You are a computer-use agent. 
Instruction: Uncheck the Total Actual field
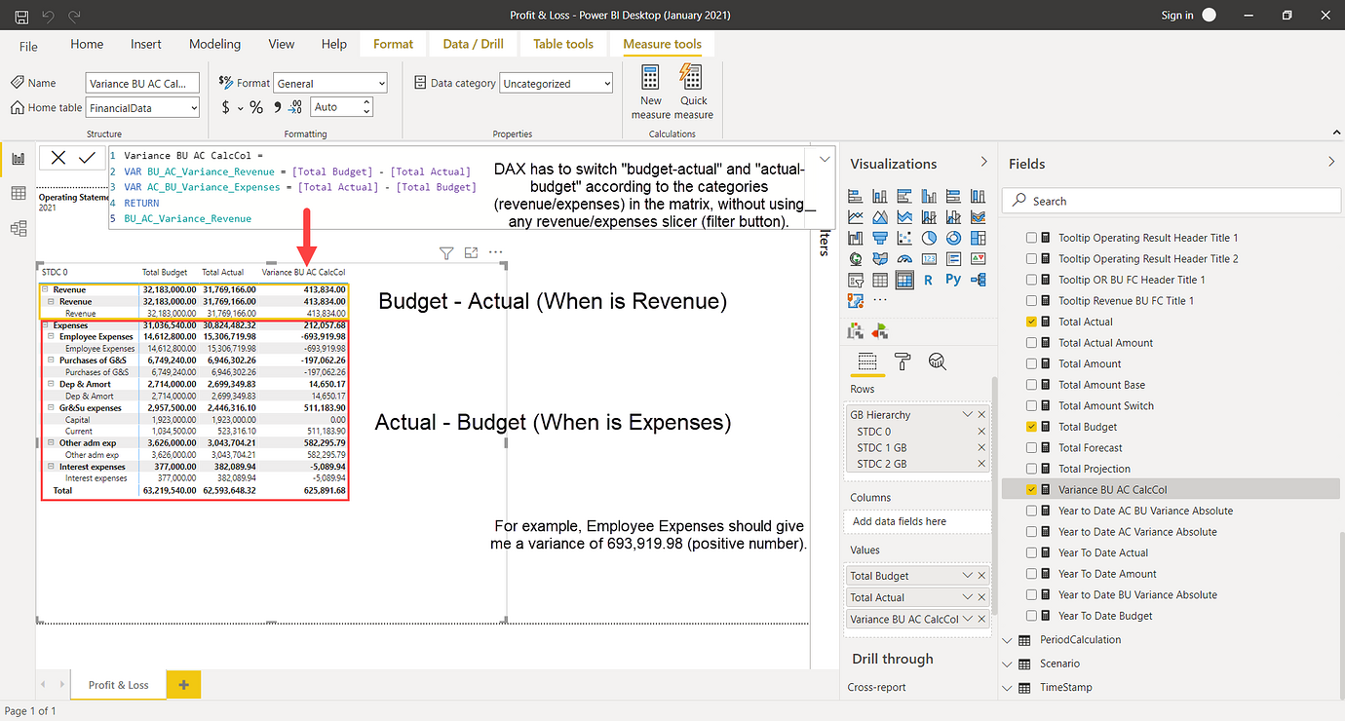click(1031, 322)
